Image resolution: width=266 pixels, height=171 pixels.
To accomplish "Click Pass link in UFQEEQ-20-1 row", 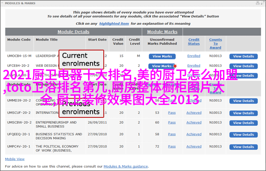I will [172, 134].
